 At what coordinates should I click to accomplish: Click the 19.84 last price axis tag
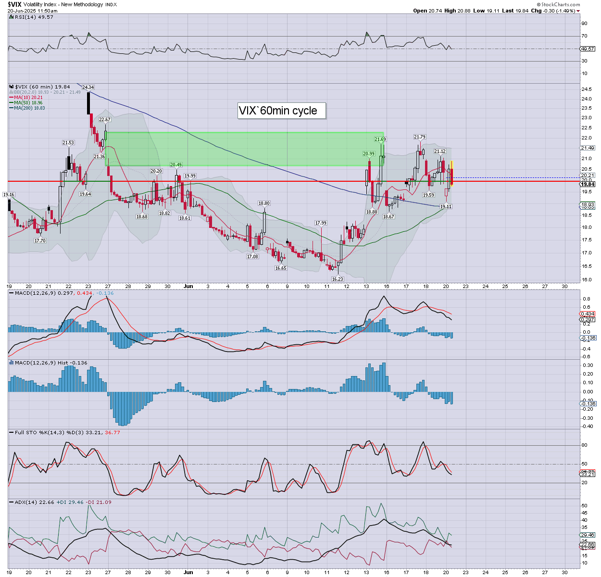(x=588, y=184)
